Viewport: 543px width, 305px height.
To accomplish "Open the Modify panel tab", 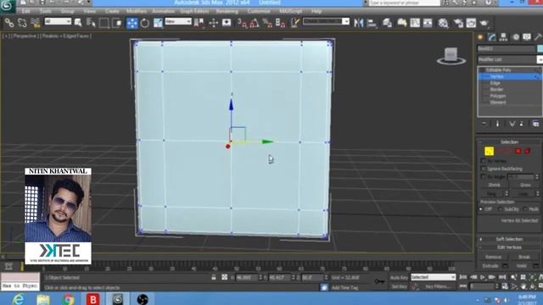I will pos(492,37).
